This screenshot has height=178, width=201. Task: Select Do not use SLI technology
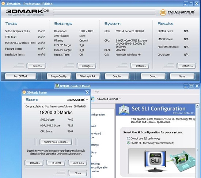pyautogui.click(x=128, y=139)
